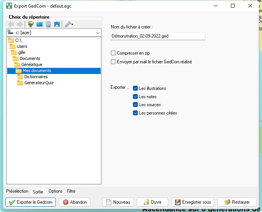Close the Export GedCom window
The image size is (262, 212).
point(250,6)
